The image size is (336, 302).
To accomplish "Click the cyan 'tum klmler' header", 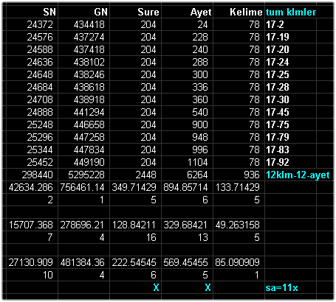I will pyautogui.click(x=291, y=12).
